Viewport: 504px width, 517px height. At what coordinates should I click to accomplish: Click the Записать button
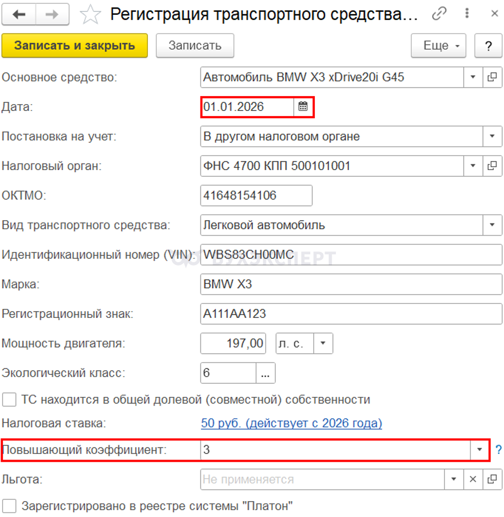click(195, 46)
